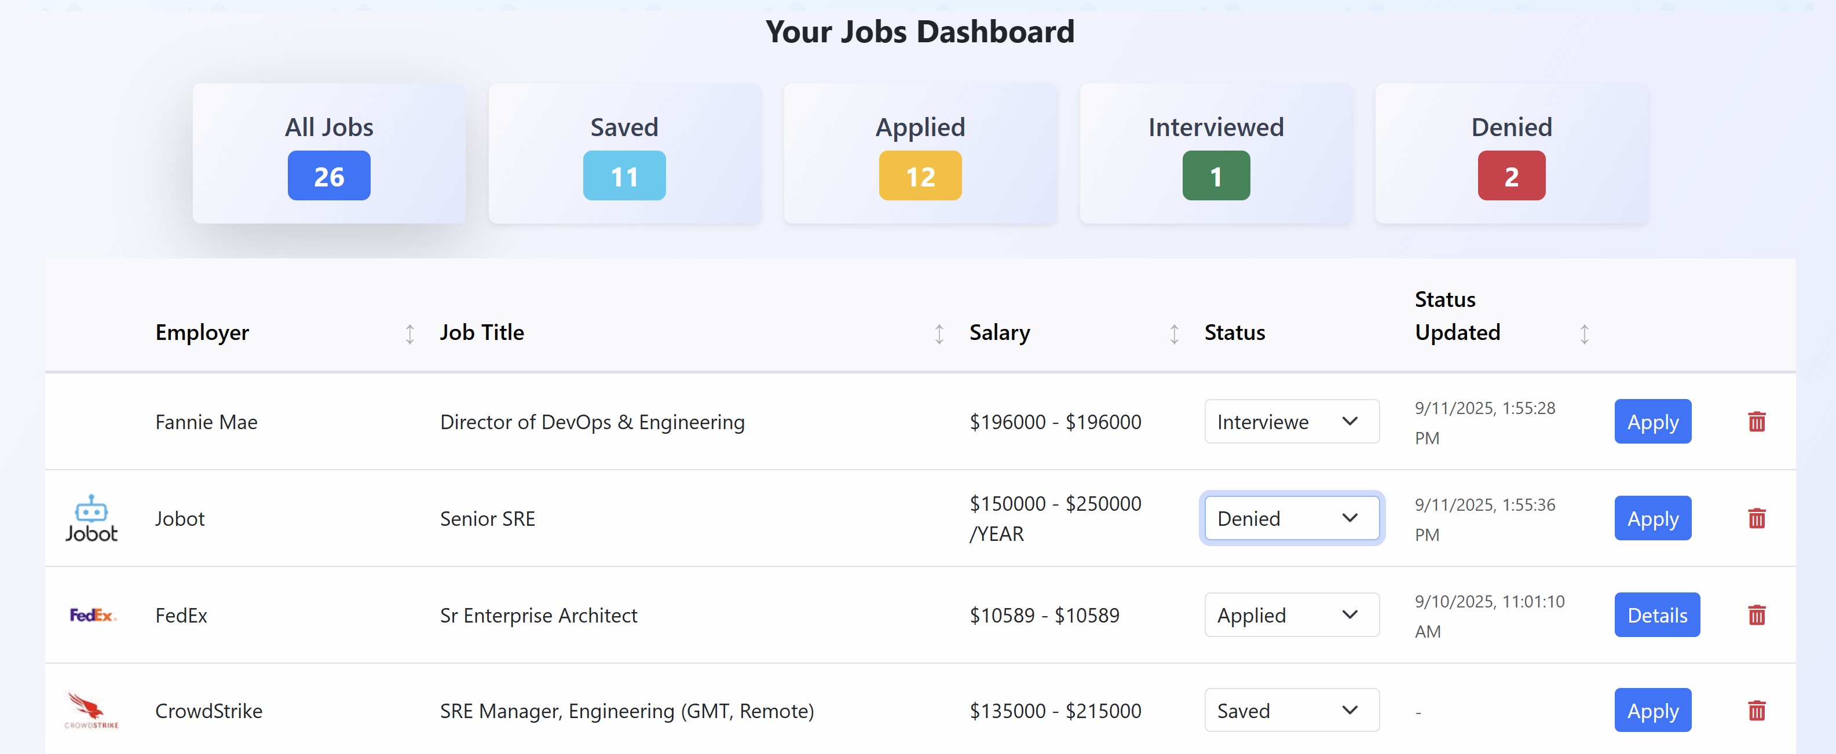Open Details for FedEx job
This screenshot has width=1836, height=754.
coord(1656,615)
